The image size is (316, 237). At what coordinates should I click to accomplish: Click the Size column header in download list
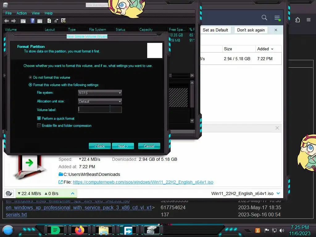(239, 49)
